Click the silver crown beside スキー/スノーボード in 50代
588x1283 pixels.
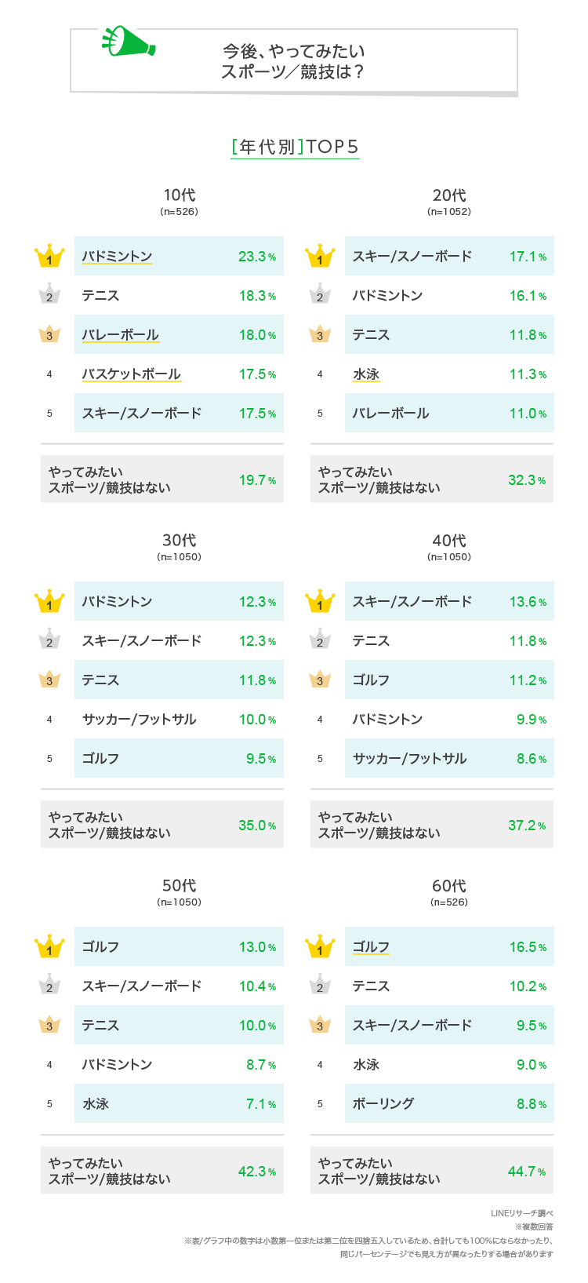49,986
